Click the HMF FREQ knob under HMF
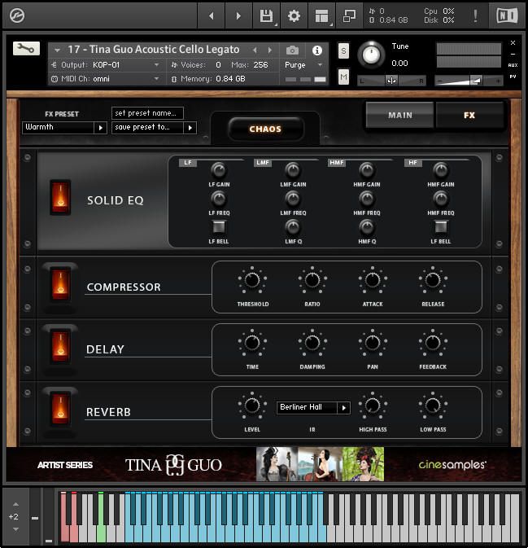Image resolution: width=528 pixels, height=548 pixels. [x=367, y=199]
